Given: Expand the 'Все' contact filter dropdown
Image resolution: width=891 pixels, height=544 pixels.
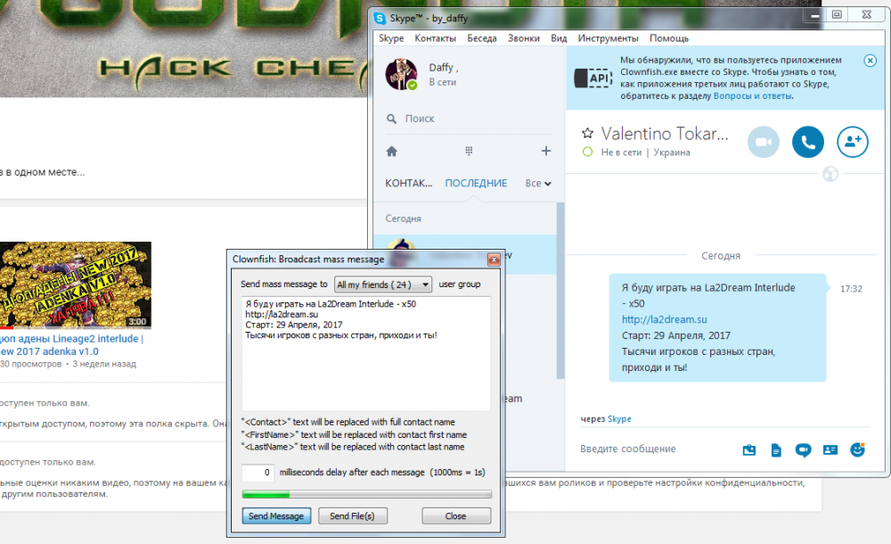Looking at the screenshot, I should click(x=538, y=184).
